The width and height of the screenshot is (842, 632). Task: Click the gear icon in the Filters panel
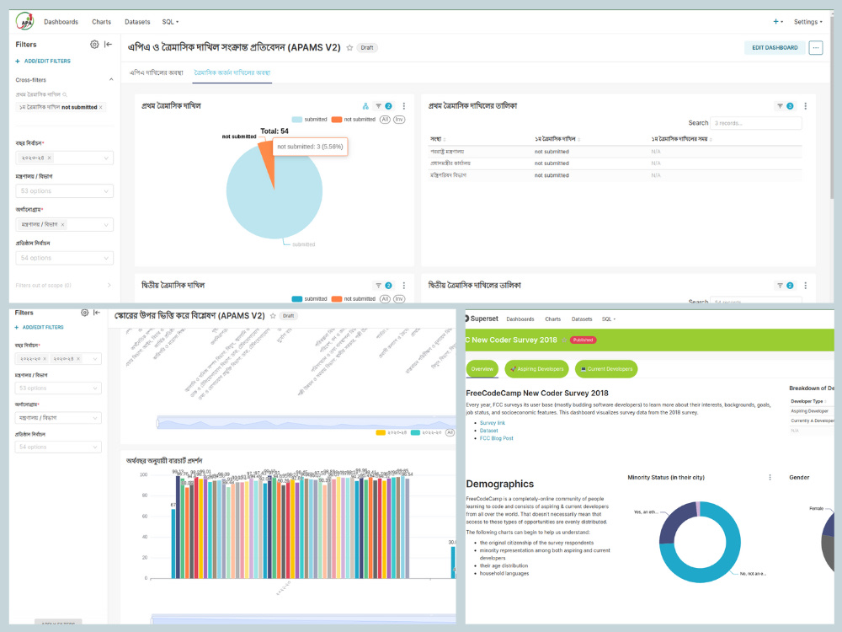[x=93, y=44]
